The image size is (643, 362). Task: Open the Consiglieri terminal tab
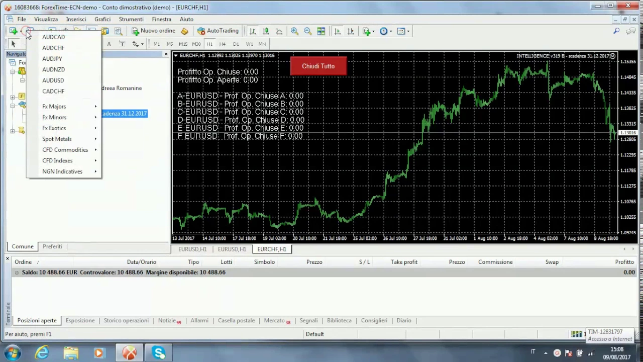[x=374, y=321]
